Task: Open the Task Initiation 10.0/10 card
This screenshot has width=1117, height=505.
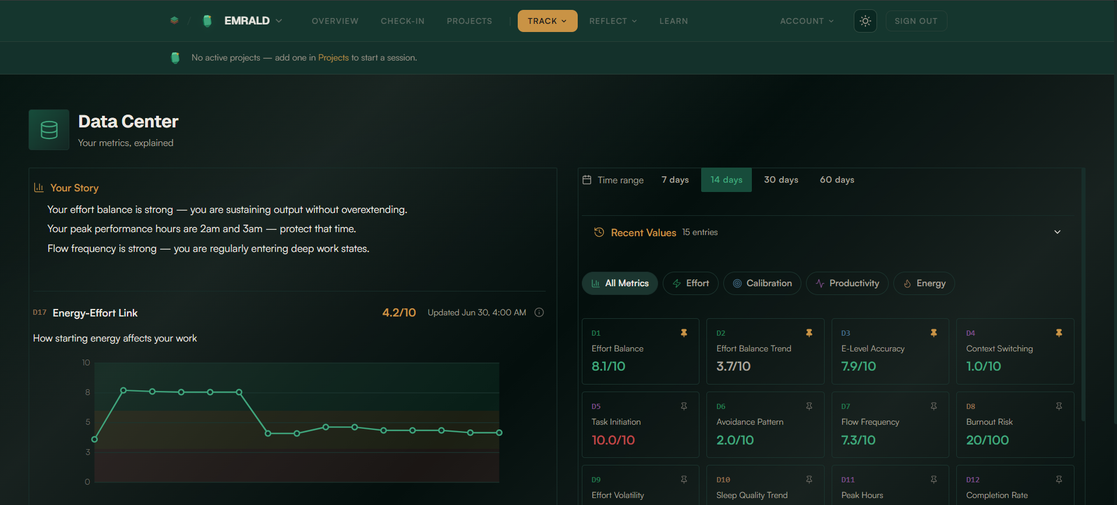Action: [640, 425]
